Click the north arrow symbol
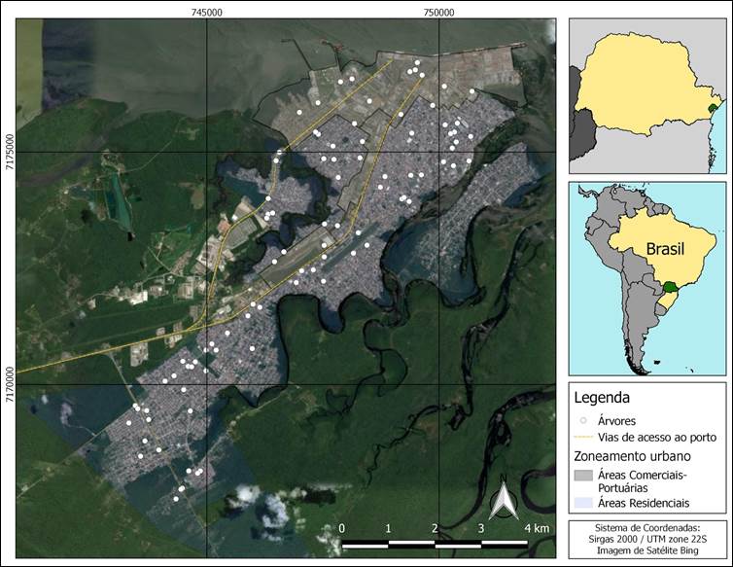This screenshot has width=733, height=567. (503, 500)
